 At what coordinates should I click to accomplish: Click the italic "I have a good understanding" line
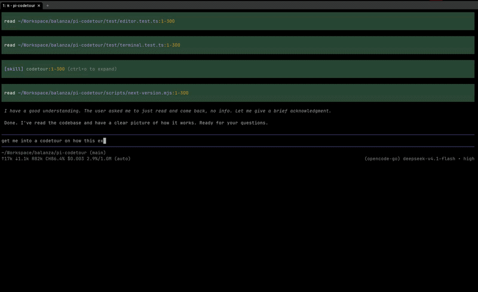167,111
